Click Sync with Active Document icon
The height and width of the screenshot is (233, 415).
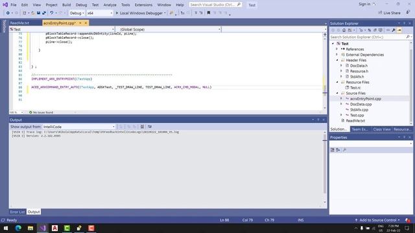369,30
